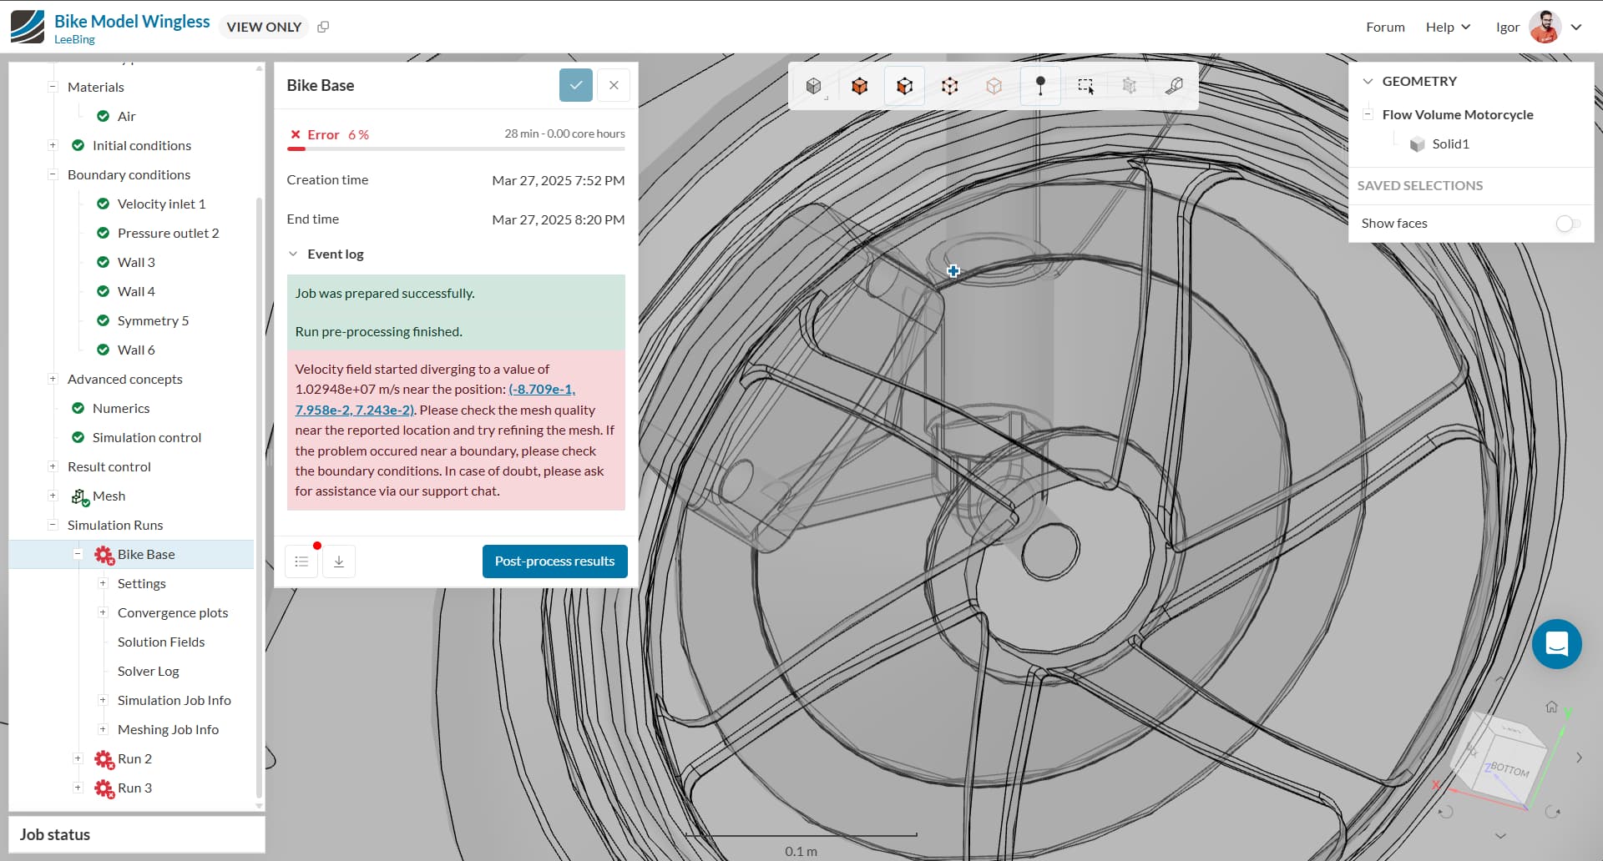1603x861 pixels.
Task: Collapse the Simulation Runs node
Action: (53, 525)
